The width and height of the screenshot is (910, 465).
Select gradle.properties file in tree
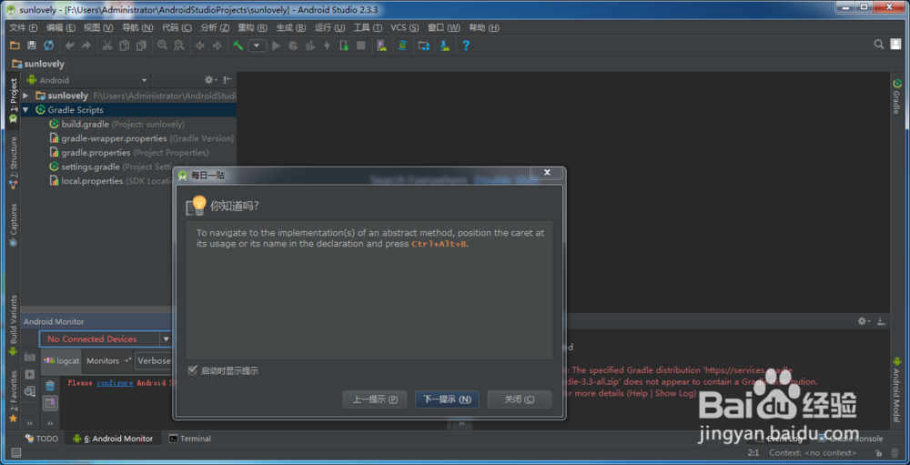tap(129, 153)
